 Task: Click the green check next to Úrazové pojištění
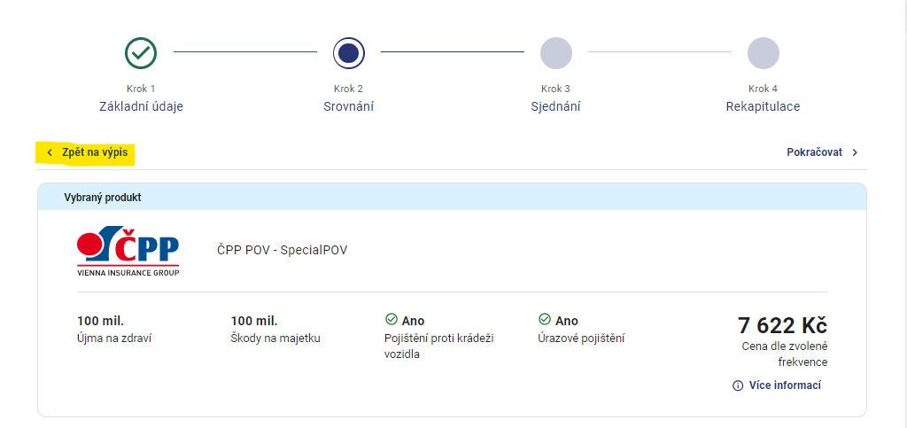545,319
